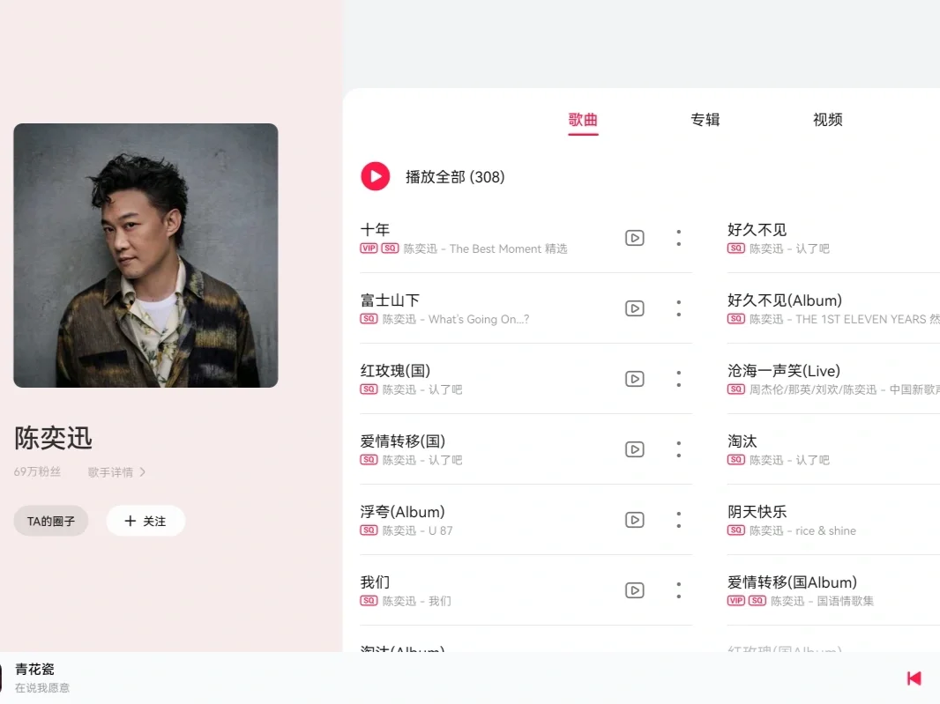The height and width of the screenshot is (704, 940).
Task: Open the music video icon for 我们
Action: pos(634,590)
